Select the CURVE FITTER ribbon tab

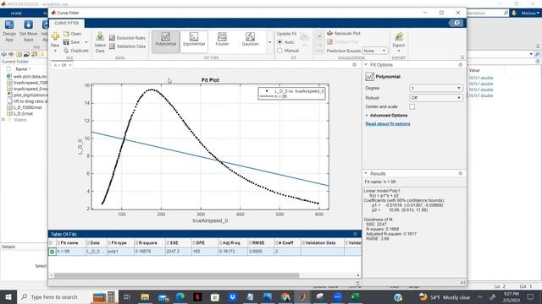(67, 23)
